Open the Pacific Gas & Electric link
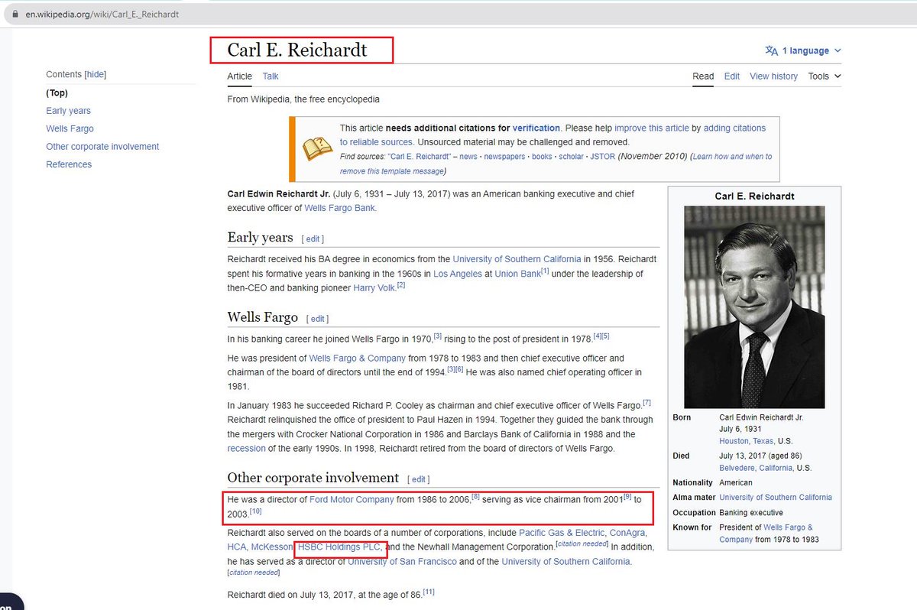This screenshot has height=610, width=917. coord(562,532)
